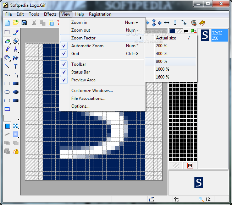Click the up-down blue shift arrows icon
Image resolution: width=232 pixels, height=205 pixels.
154,23
